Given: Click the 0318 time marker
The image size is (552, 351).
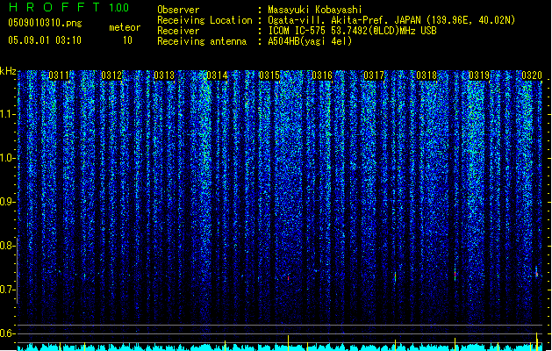Looking at the screenshot, I should click(427, 75).
